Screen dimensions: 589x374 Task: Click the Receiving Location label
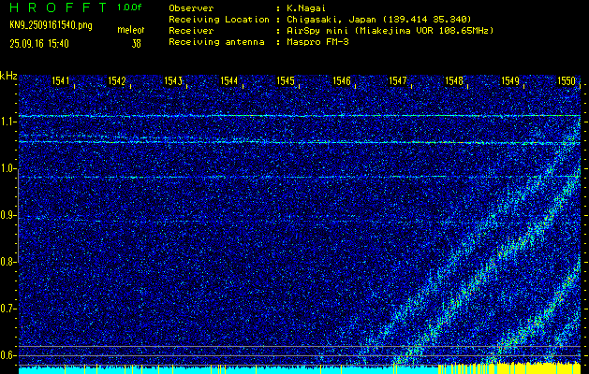[x=219, y=20]
